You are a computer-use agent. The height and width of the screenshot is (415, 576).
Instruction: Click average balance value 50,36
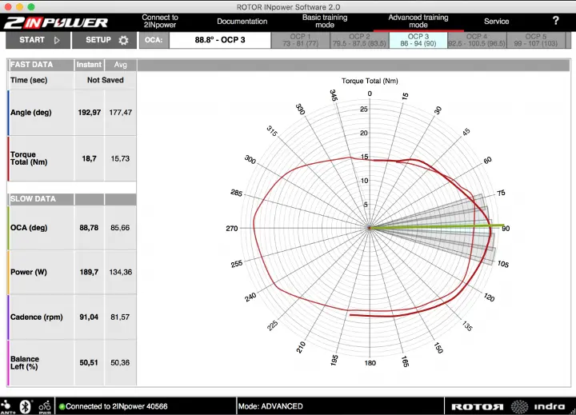[120, 363]
